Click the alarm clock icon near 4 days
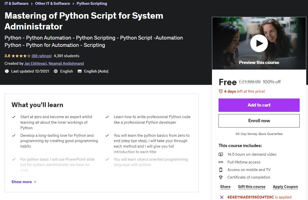Screen dimensions: 308x200 (x=221, y=91)
